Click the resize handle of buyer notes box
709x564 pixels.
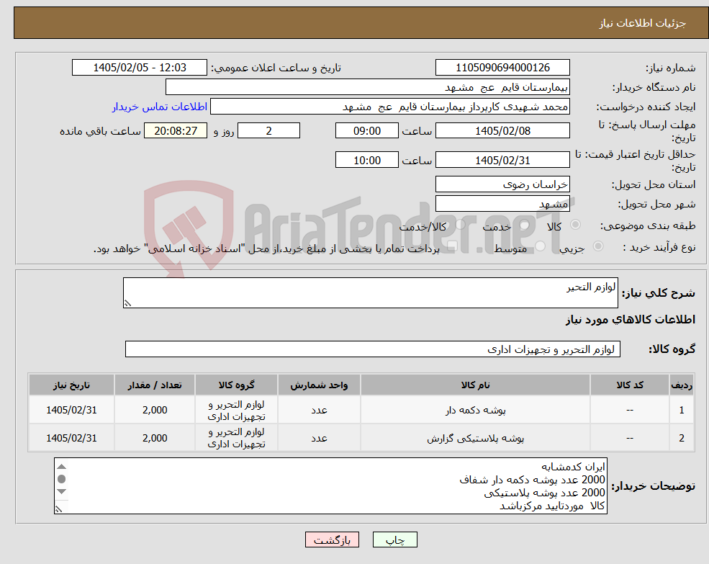tap(59, 509)
